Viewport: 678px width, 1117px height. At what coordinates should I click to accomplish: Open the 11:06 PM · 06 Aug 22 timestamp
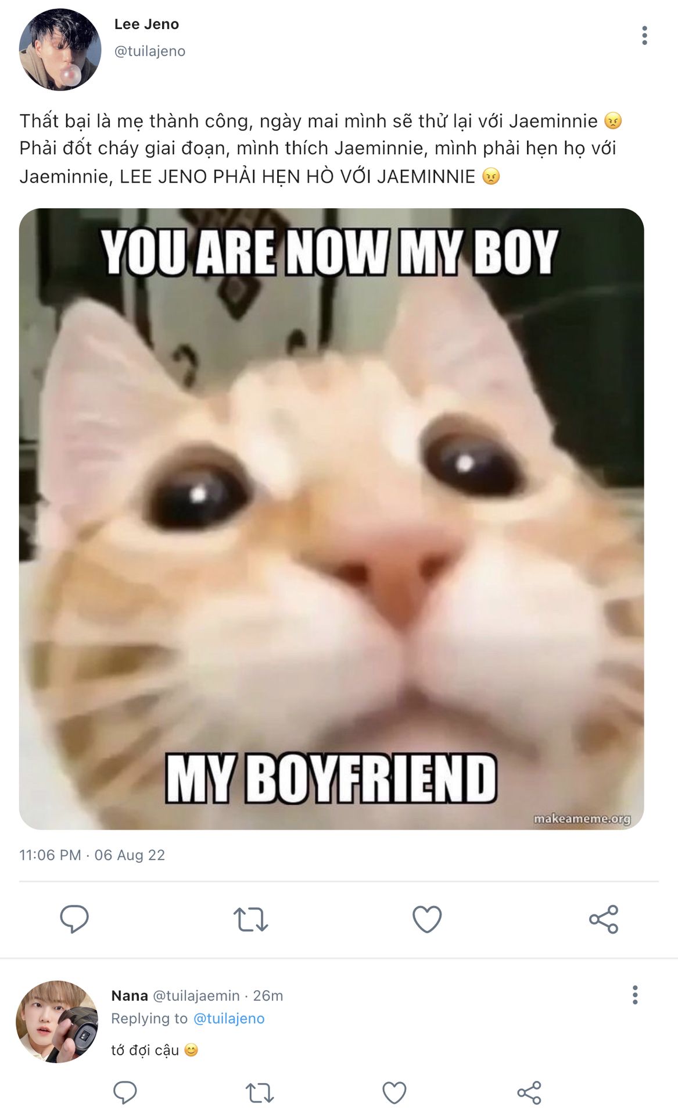(92, 855)
